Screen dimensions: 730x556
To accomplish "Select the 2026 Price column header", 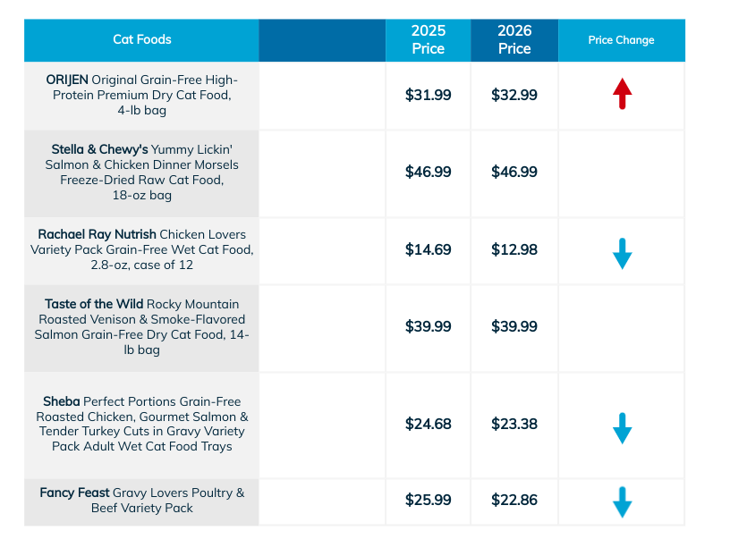I will click(514, 39).
